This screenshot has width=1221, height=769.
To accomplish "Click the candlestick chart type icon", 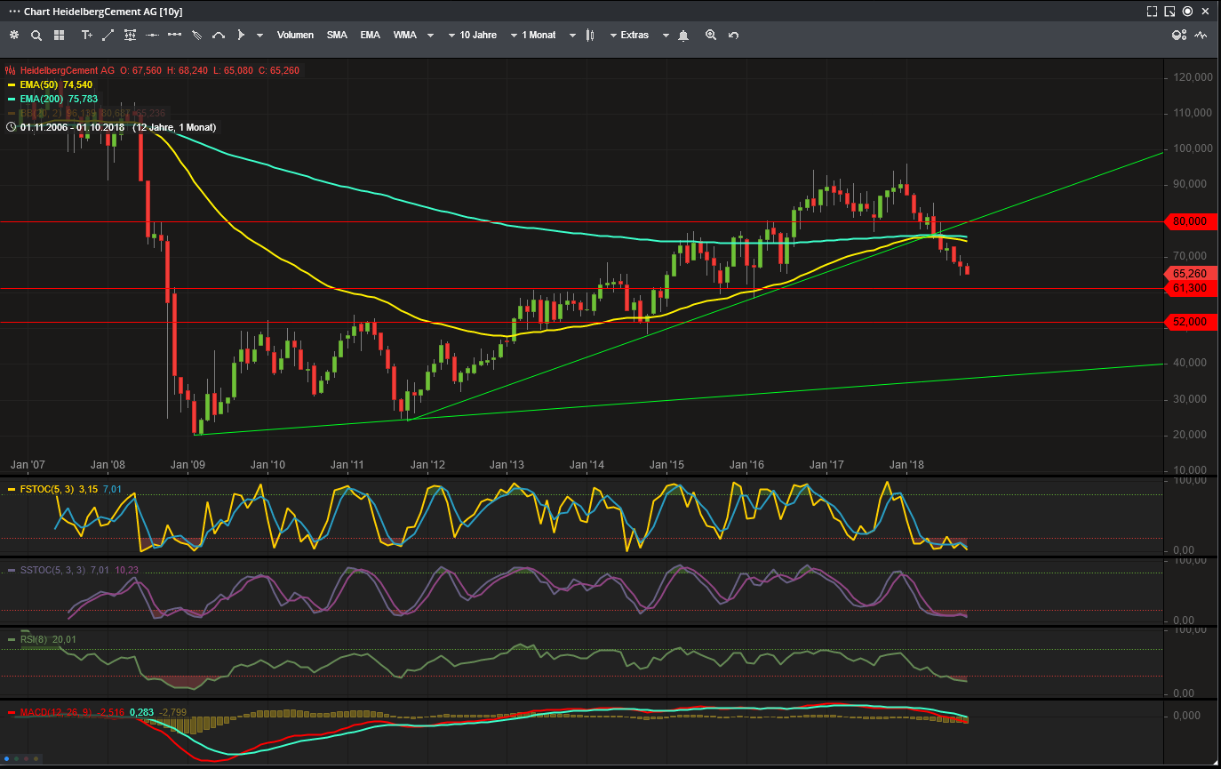I will click(x=590, y=35).
